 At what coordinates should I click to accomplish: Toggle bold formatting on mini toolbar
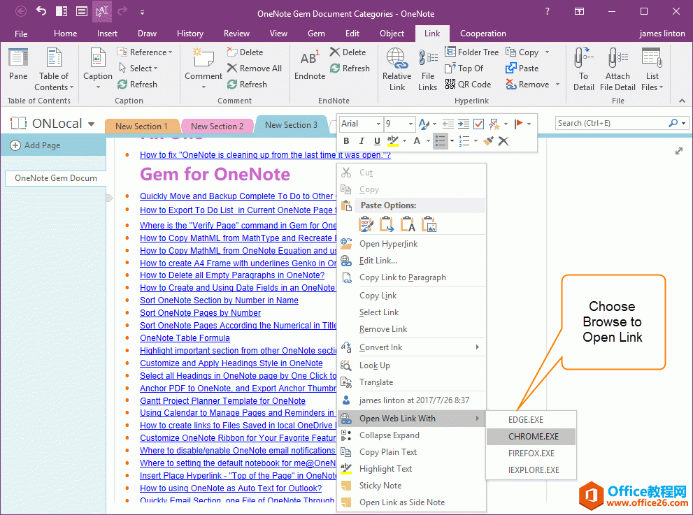point(347,141)
